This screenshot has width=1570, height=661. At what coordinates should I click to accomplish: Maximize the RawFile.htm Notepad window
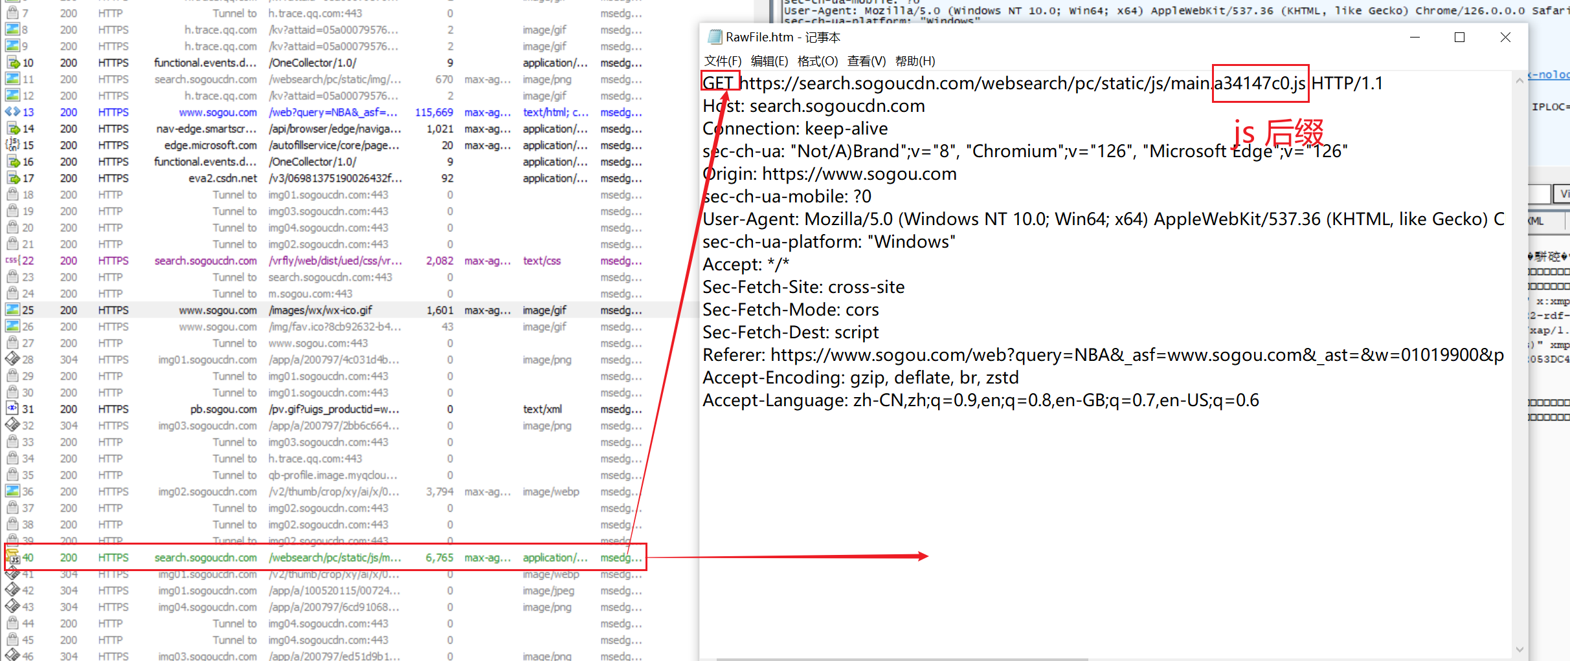(1459, 38)
